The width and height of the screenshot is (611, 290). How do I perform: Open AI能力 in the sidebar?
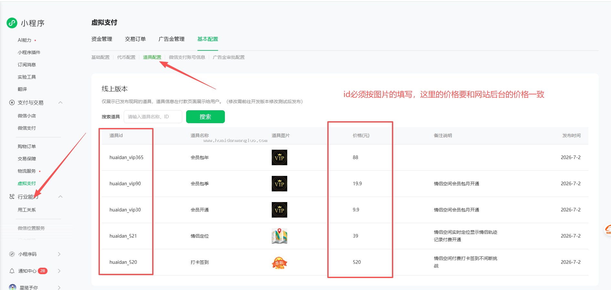(25, 40)
